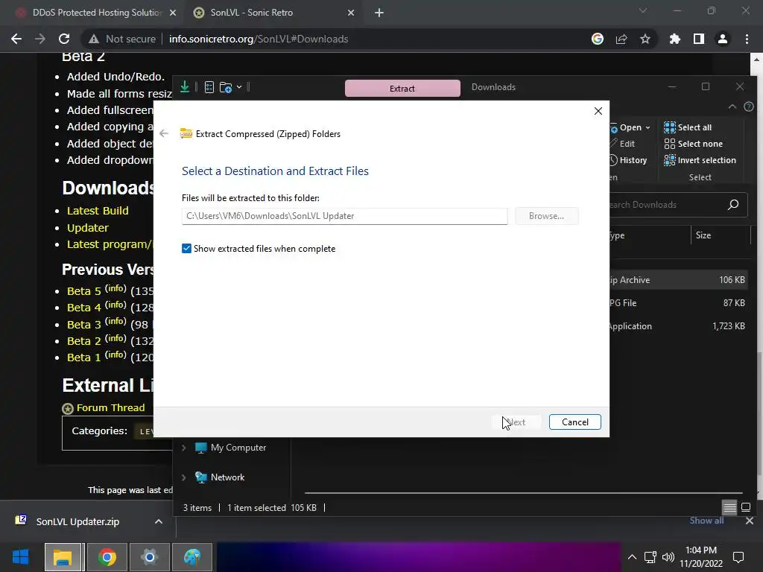Viewport: 763px width, 572px height.
Task: Click the destination folder path field
Action: click(x=344, y=216)
